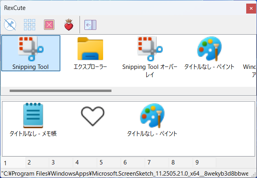The image size is (257, 178).
Task: Switch to tab 7
Action: tap(157, 162)
